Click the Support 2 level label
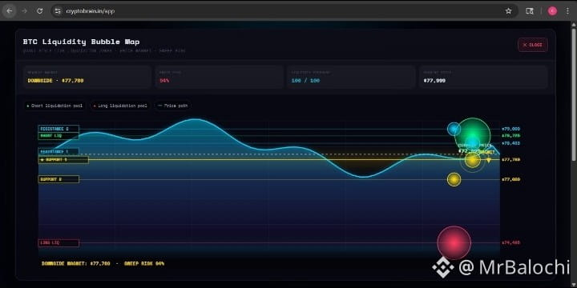577x288 pixels. coord(59,179)
